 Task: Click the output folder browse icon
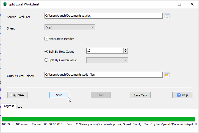click(x=167, y=75)
